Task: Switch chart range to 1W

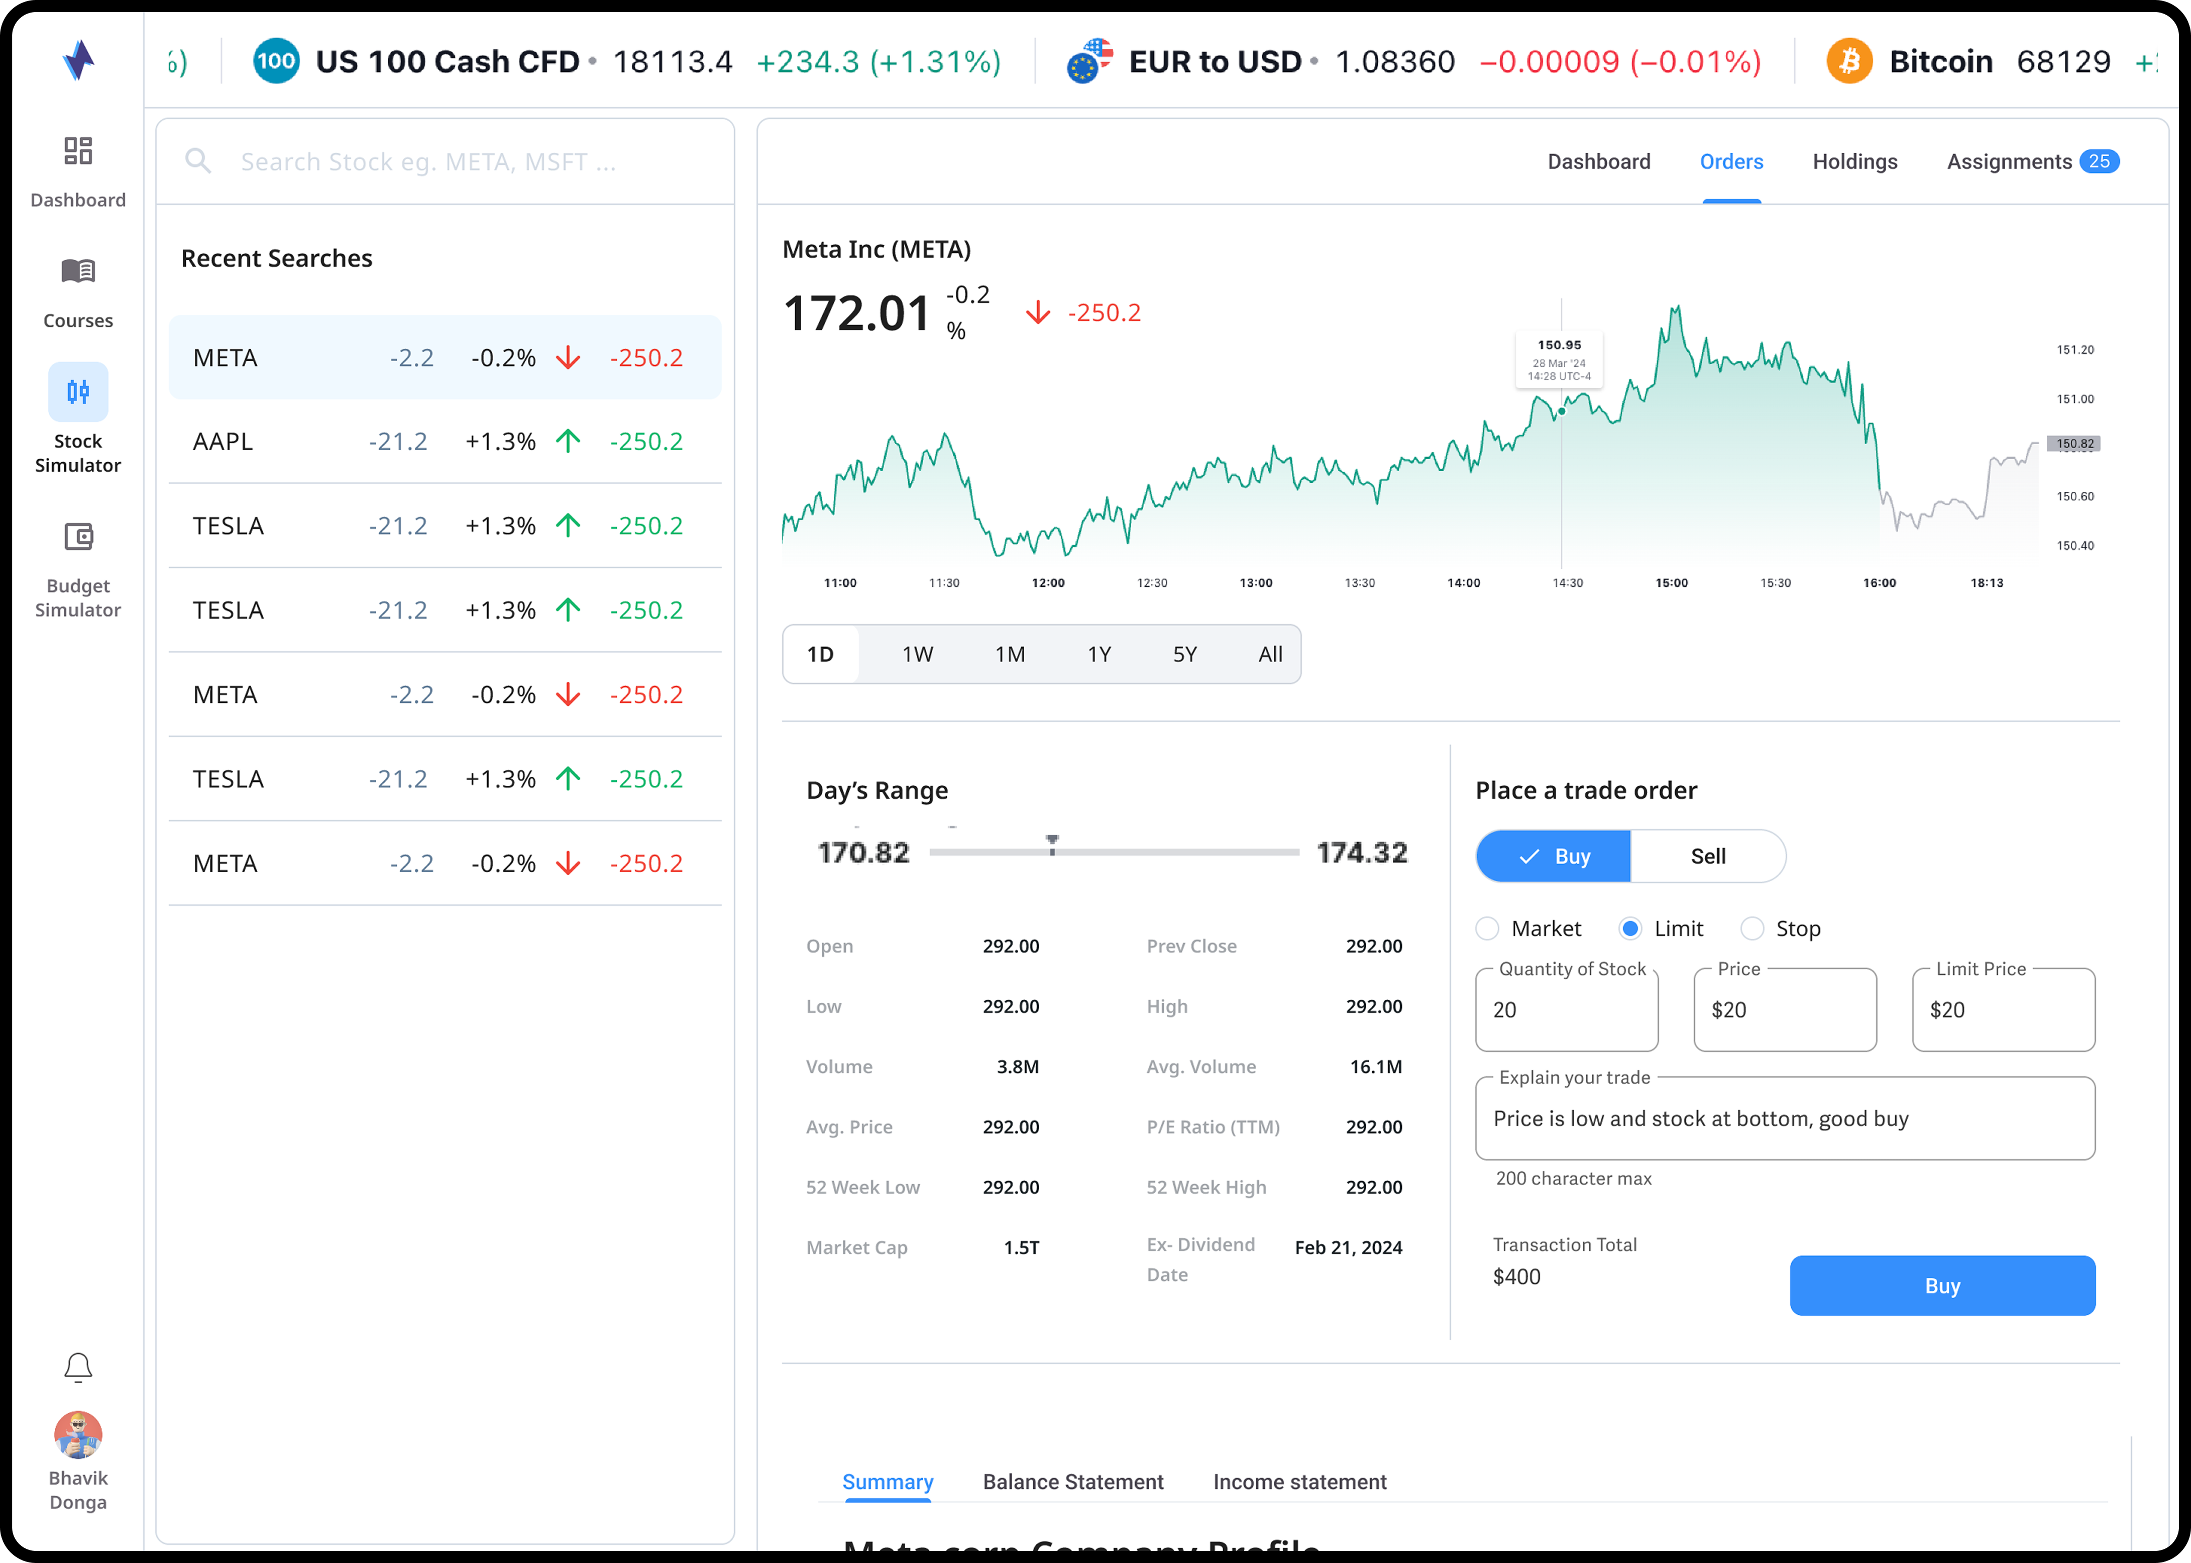Action: pos(917,655)
